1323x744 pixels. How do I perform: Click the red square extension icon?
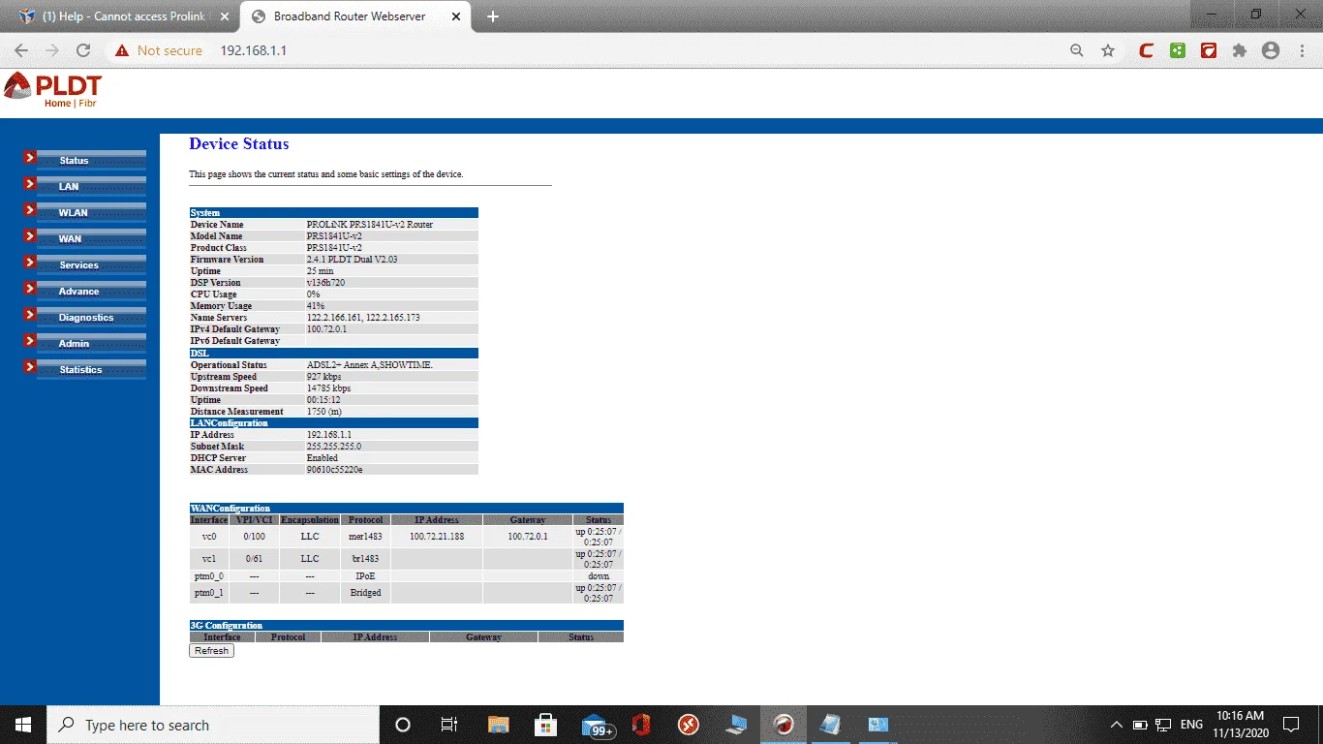click(x=1208, y=50)
